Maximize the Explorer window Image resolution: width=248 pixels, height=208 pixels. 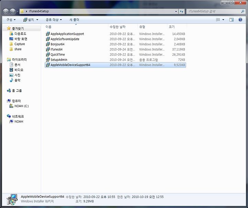click(231, 2)
